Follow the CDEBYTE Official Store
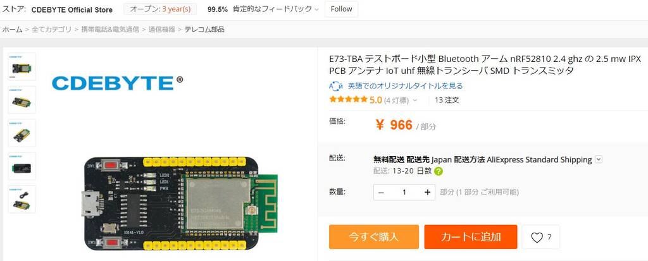 pos(341,9)
